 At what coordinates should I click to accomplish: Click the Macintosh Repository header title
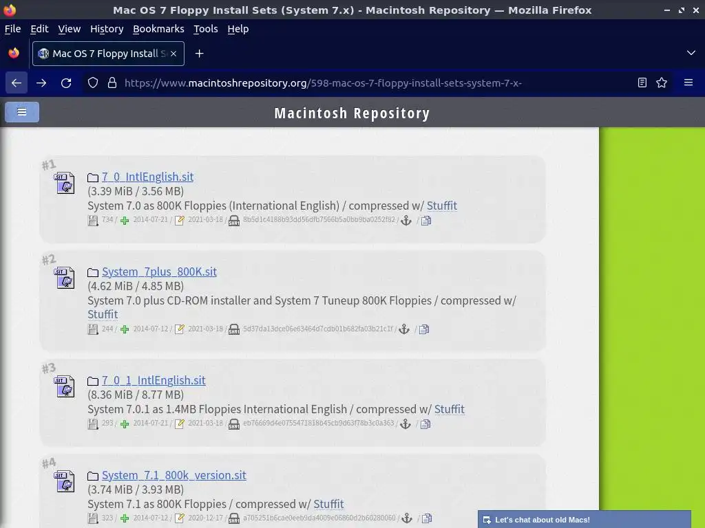pos(352,113)
